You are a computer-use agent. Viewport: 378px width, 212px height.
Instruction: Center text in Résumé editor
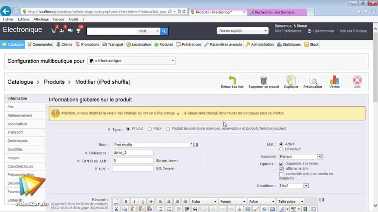point(169,201)
